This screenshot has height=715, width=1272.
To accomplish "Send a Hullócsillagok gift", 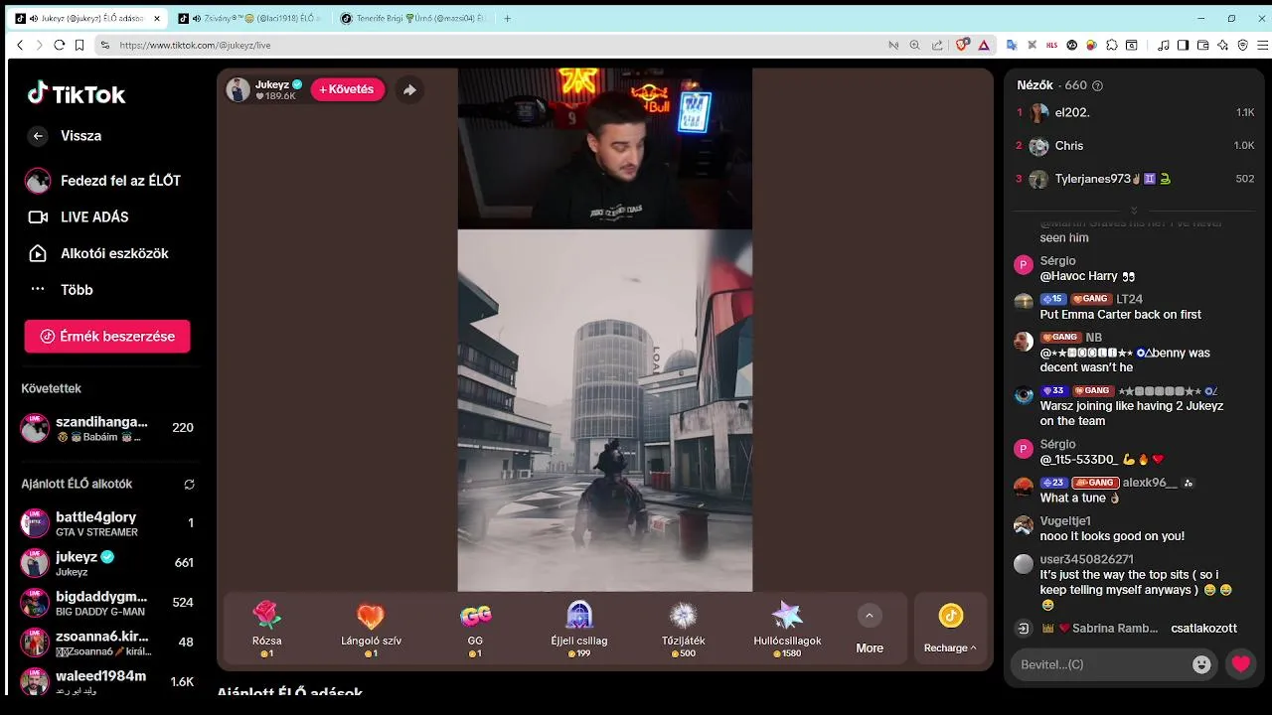I will (787, 629).
